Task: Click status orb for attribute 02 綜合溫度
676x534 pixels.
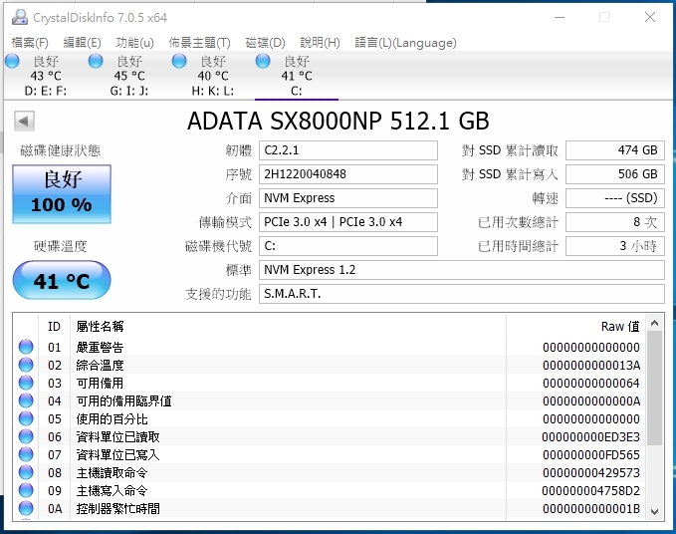Action: [x=26, y=365]
